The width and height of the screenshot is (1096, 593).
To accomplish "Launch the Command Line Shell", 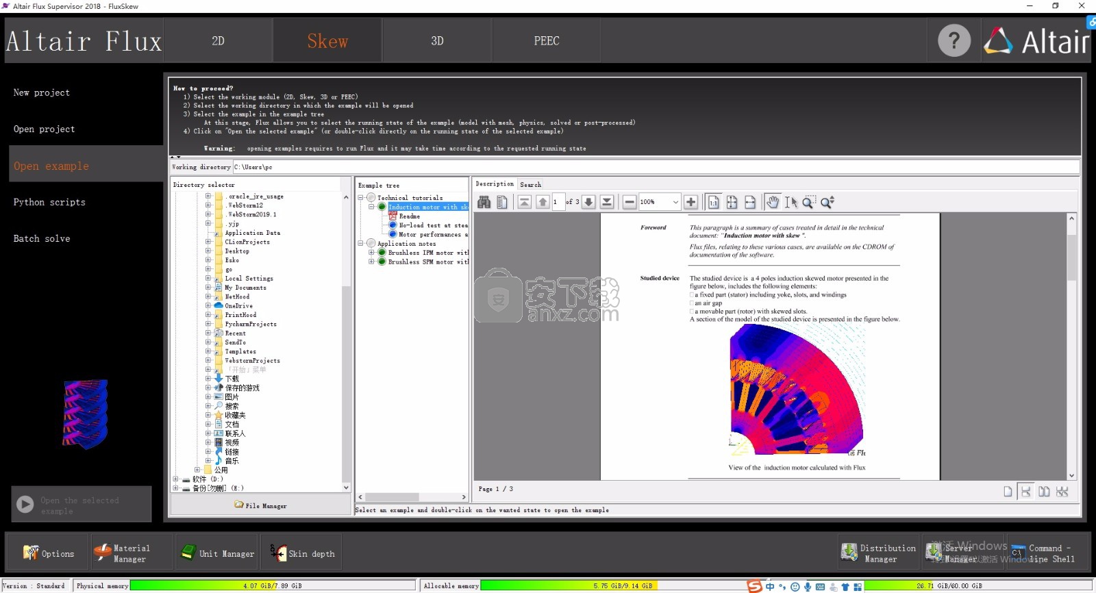I will [1047, 553].
